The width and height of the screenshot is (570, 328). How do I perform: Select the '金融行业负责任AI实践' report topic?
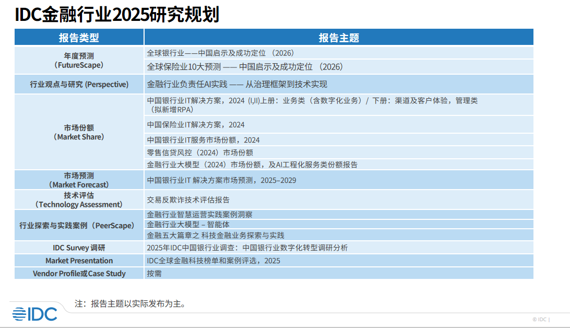[237, 84]
